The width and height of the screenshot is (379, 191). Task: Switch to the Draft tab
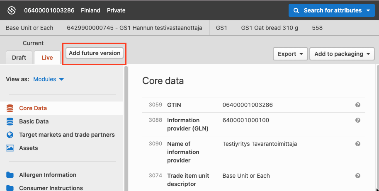point(19,58)
